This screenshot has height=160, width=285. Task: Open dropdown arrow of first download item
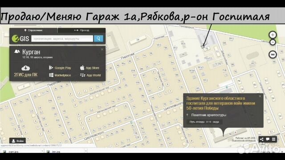coord(42,151)
